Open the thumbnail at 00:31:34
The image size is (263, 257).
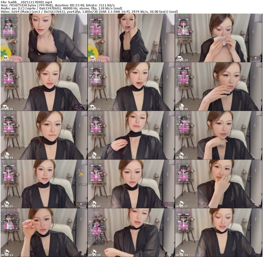219,233
